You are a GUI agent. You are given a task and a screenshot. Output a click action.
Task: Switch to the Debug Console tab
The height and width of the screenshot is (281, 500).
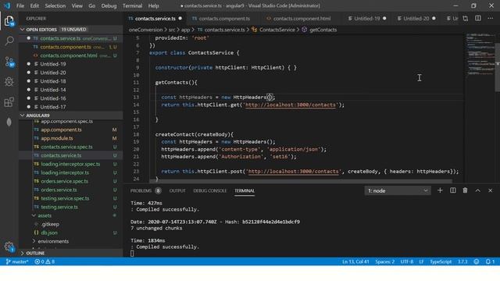pyautogui.click(x=210, y=190)
